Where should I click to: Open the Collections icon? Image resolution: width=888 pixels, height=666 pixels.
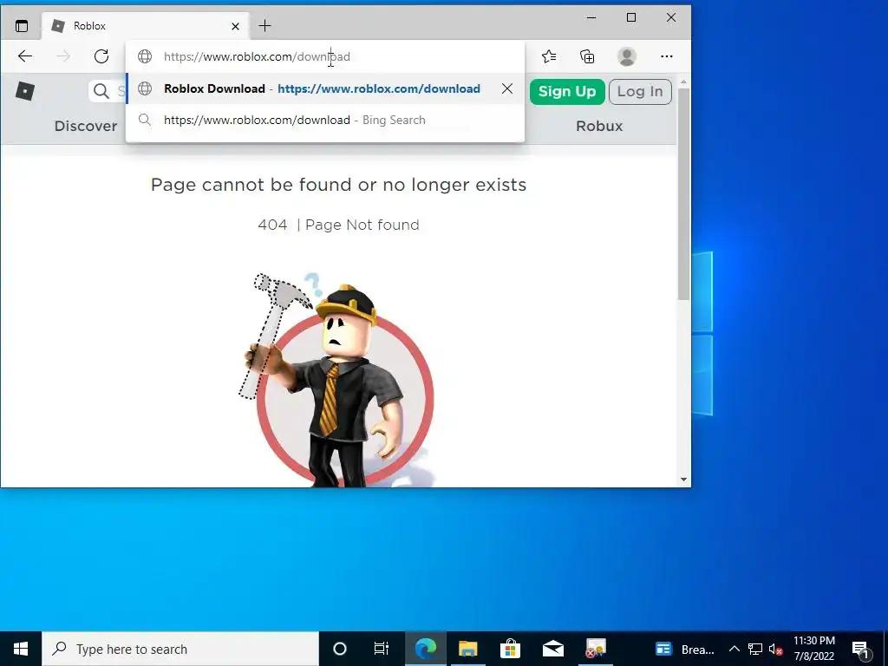tap(587, 56)
